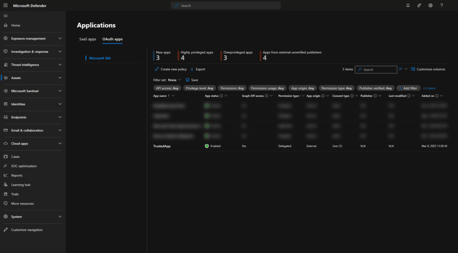This screenshot has height=253, width=458.
Task: Open the Privilege level: Any filter
Action: [x=199, y=88]
